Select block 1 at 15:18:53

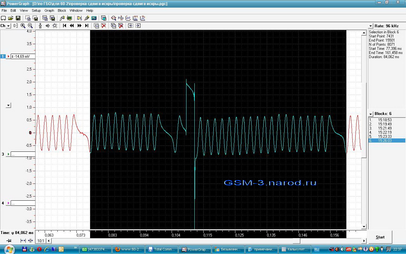click(387, 120)
